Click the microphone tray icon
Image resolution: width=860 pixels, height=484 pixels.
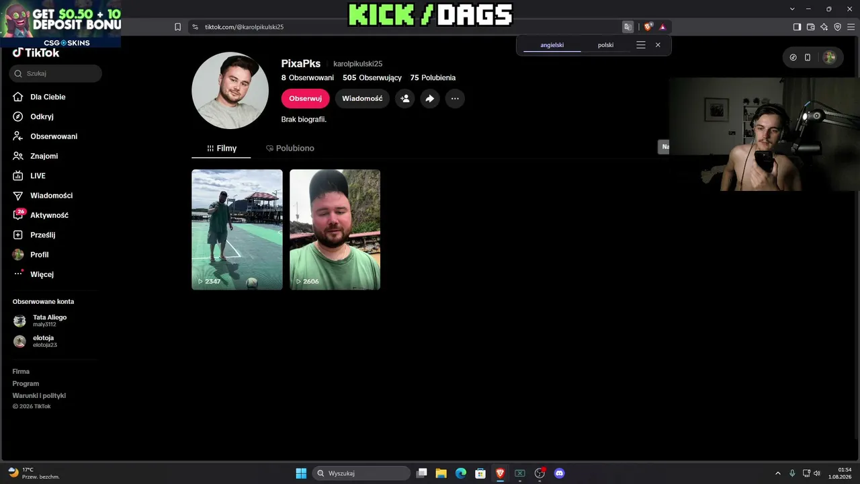pyautogui.click(x=793, y=473)
